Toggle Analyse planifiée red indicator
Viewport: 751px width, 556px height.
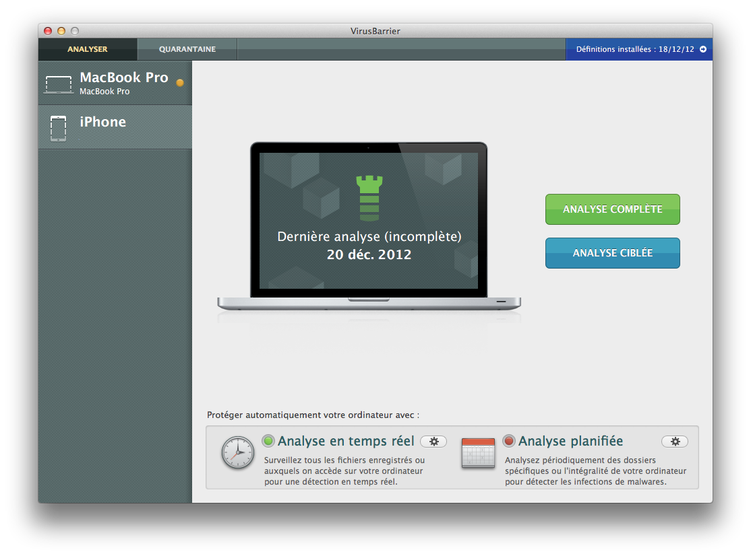(509, 441)
